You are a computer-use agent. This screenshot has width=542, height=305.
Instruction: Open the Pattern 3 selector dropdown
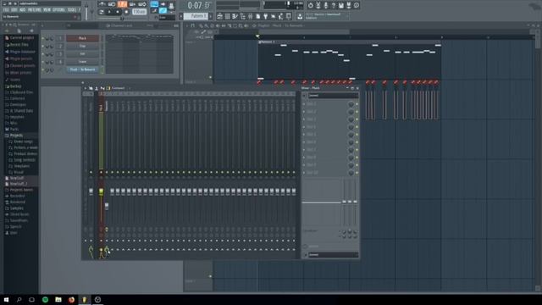click(x=196, y=16)
